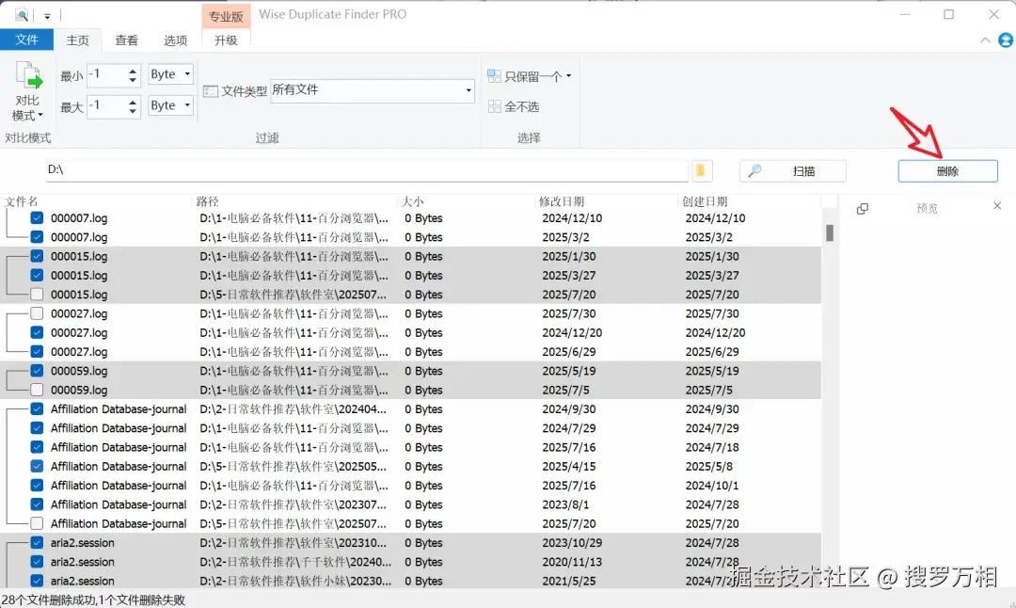Switch to the 选项 tab
This screenshot has height=608, width=1016.
tap(176, 40)
